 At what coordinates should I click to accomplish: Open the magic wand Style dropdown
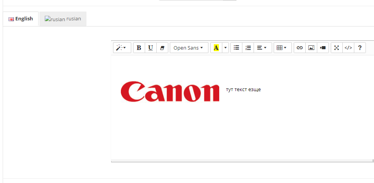tap(122, 48)
